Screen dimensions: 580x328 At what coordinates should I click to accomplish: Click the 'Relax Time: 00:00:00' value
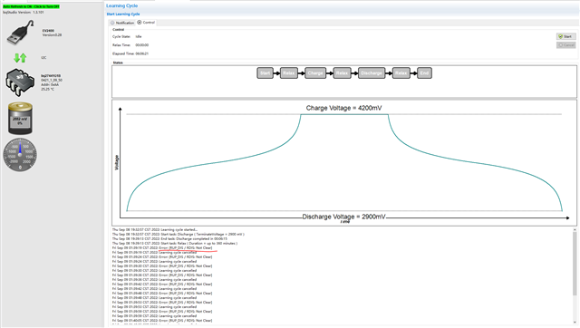[x=141, y=45]
